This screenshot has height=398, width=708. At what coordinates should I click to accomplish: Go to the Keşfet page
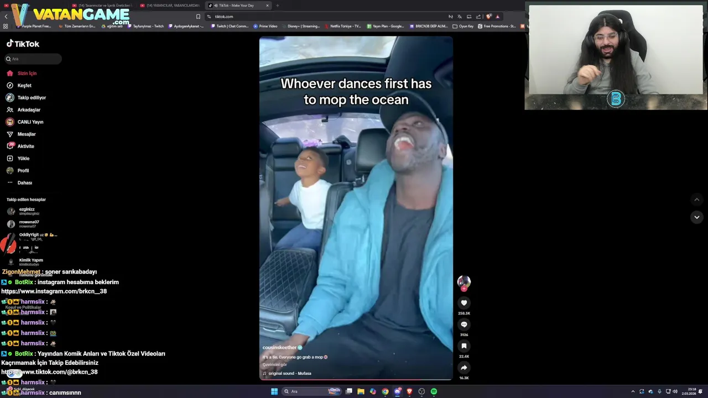click(19, 85)
